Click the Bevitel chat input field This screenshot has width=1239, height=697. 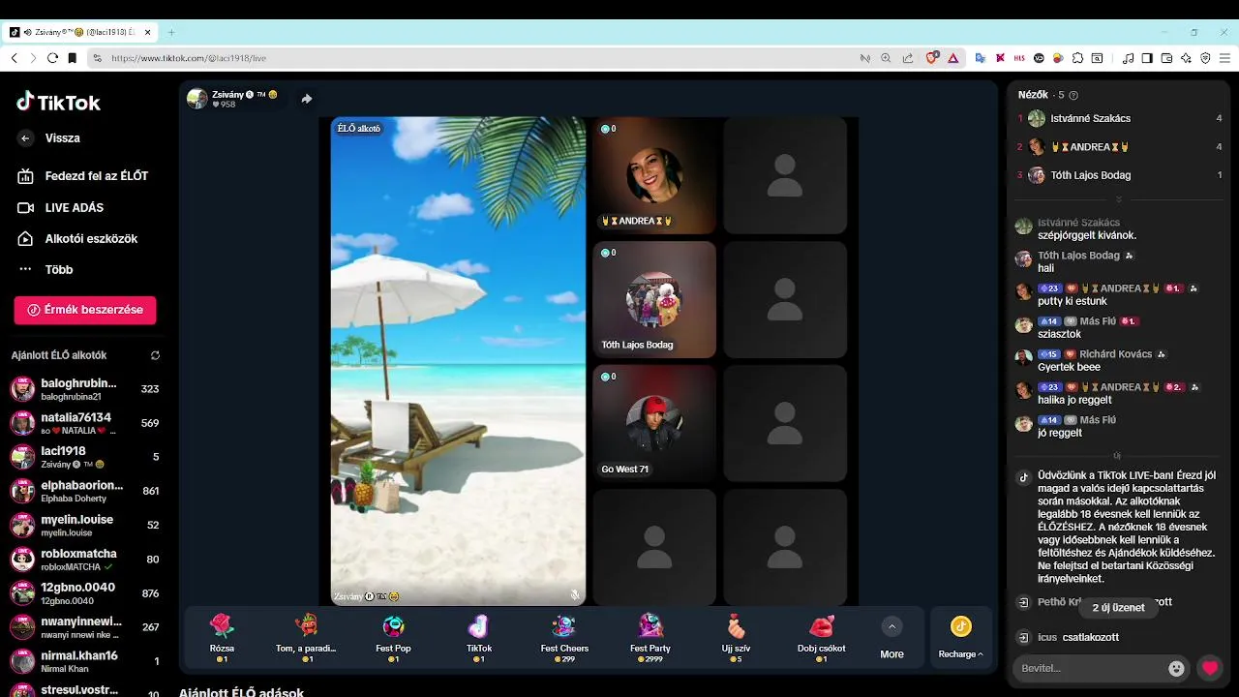tap(1088, 668)
